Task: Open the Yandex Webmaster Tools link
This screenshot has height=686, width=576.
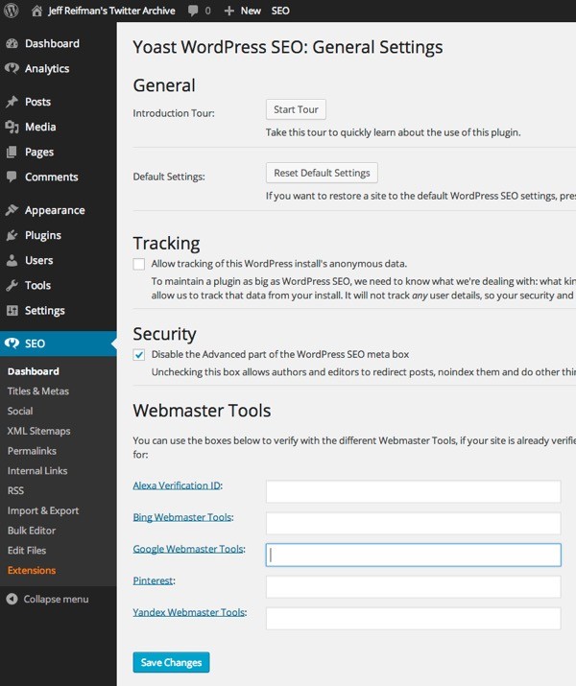Action: point(189,612)
